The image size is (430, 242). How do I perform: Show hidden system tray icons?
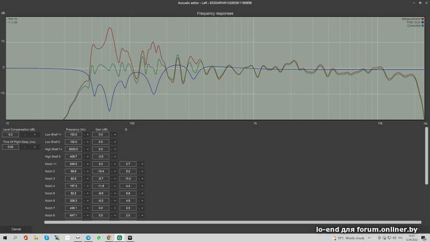(x=369, y=238)
